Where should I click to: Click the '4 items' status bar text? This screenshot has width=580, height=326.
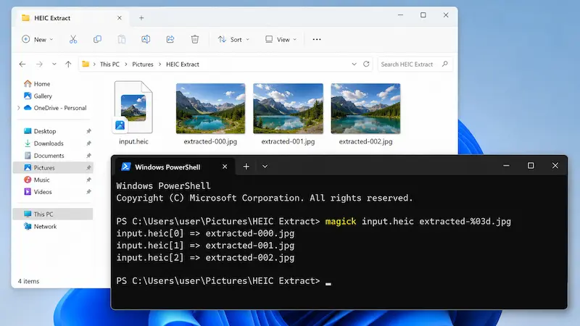(28, 281)
